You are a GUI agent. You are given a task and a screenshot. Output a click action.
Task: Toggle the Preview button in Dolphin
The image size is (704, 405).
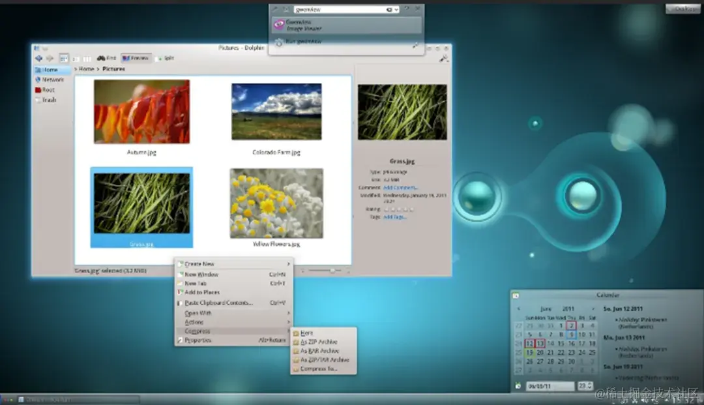tap(136, 58)
